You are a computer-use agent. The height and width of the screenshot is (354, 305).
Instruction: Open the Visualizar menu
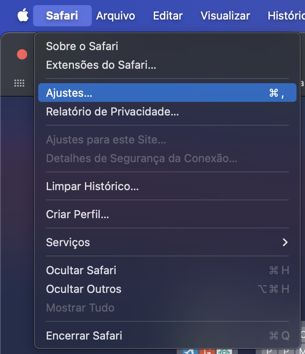tap(225, 15)
